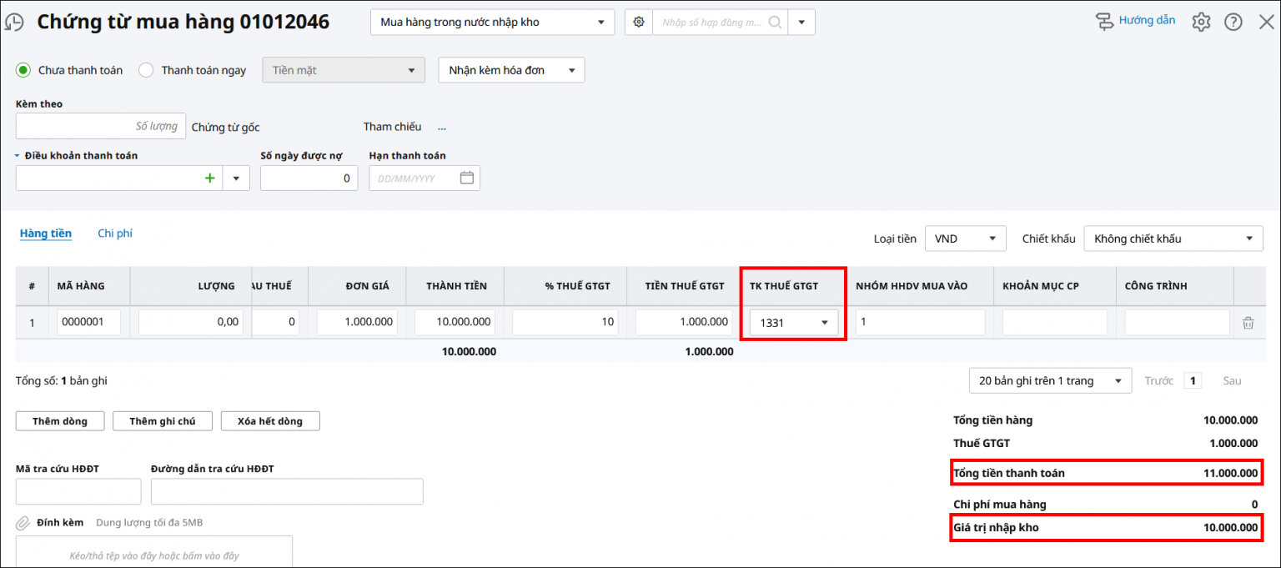Switch to the Chi phí tab
Viewport: 1281px width, 568px height.
pos(115,234)
